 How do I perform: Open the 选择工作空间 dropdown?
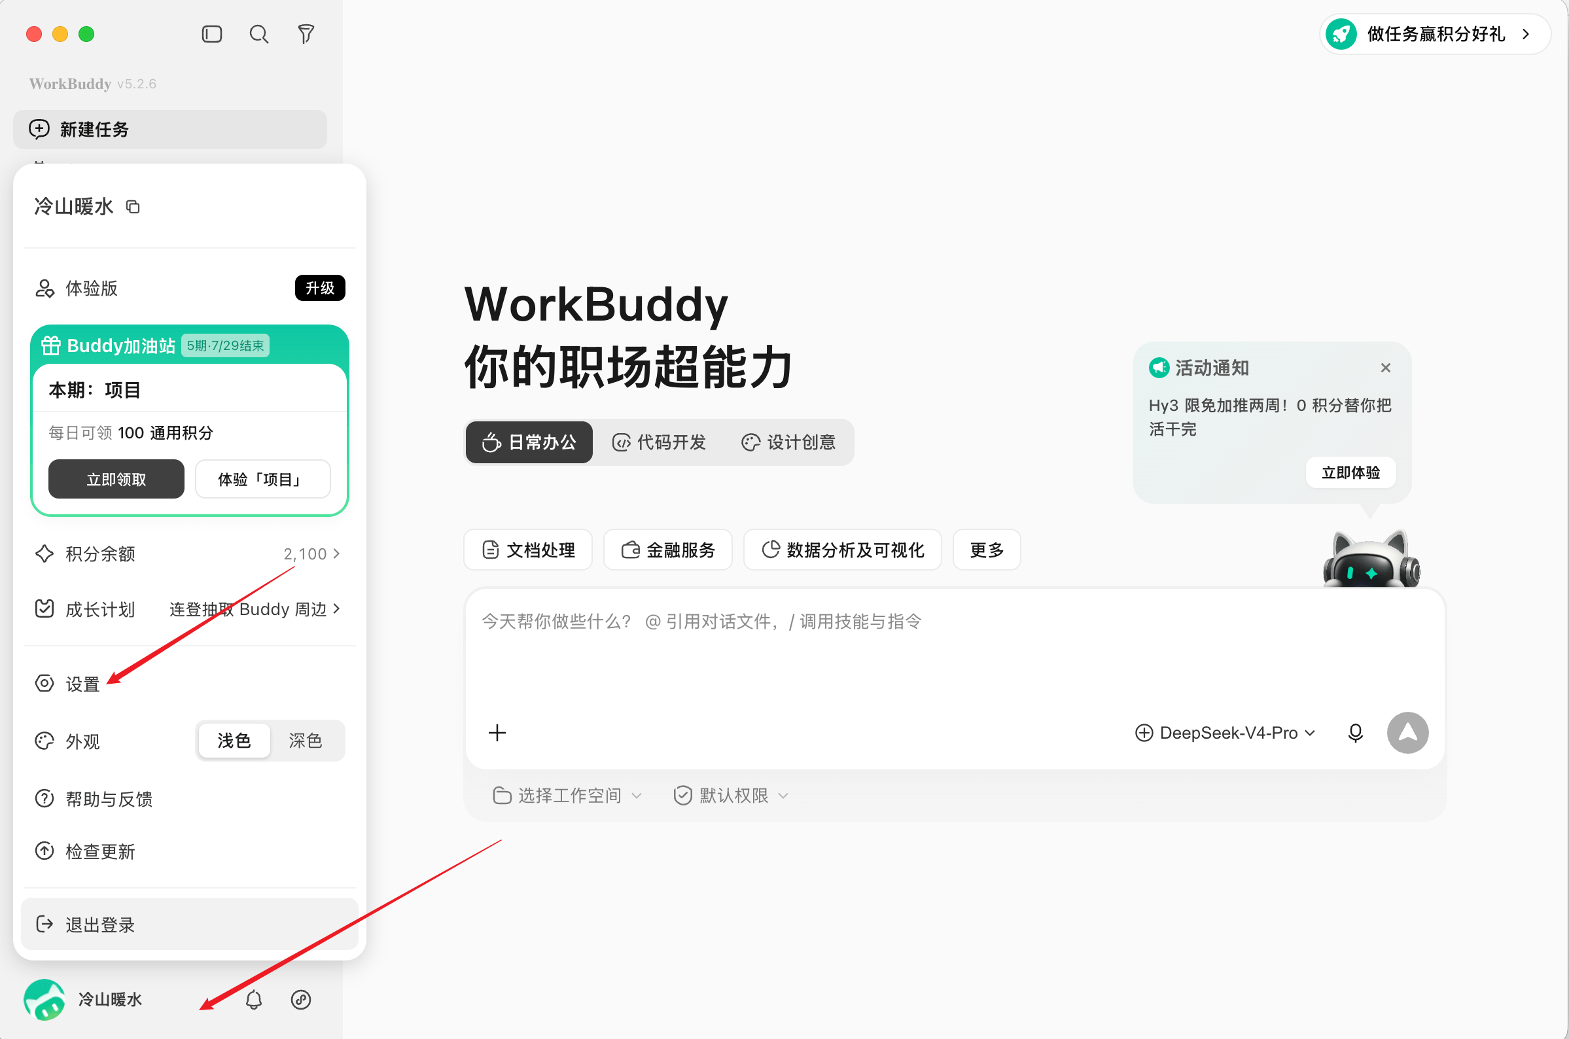click(x=568, y=795)
